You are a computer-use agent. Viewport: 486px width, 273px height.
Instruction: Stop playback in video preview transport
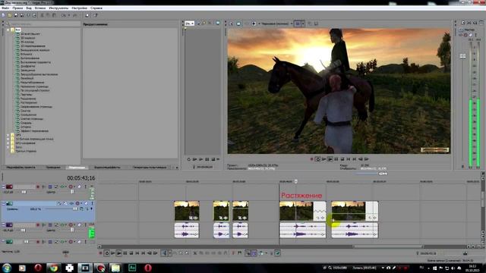click(x=342, y=159)
